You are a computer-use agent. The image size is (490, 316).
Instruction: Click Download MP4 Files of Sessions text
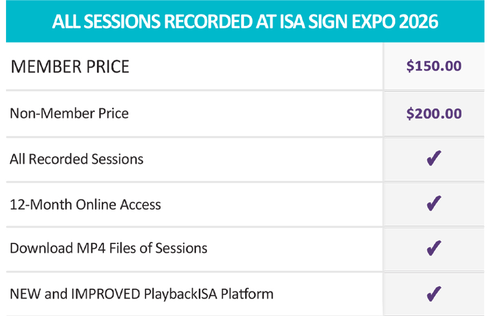click(x=108, y=248)
